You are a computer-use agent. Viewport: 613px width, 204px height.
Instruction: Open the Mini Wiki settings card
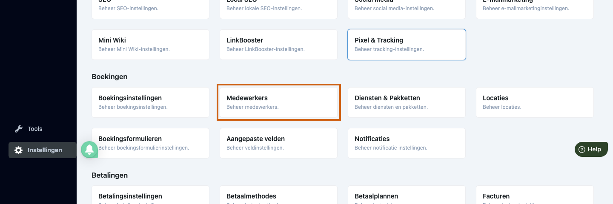pos(150,45)
